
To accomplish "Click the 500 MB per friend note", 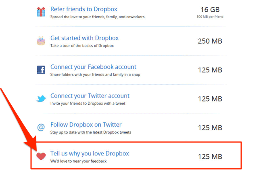I will pyautogui.click(x=210, y=17).
